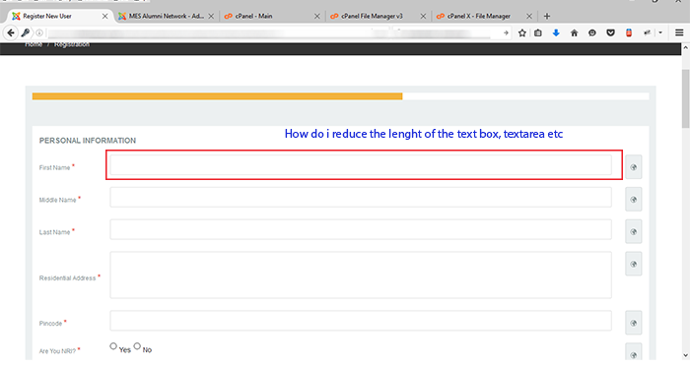This screenshot has height=367, width=690.
Task: Click the red phone toolbar icon
Action: point(629,32)
